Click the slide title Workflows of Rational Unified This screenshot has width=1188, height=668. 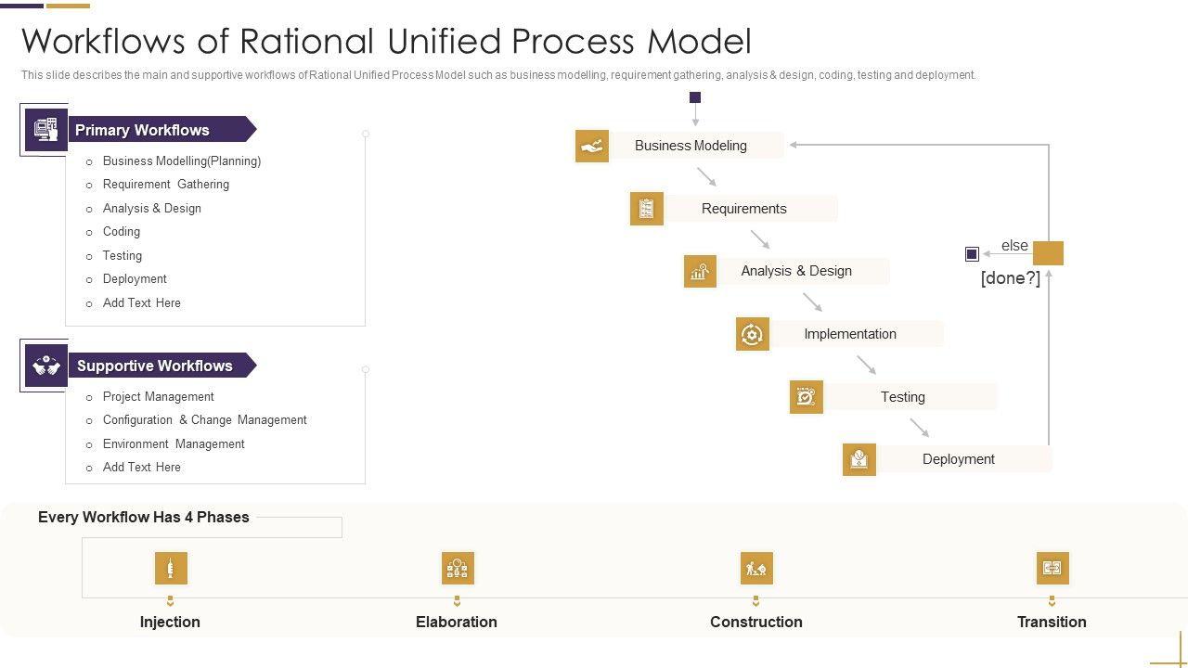pos(386,42)
